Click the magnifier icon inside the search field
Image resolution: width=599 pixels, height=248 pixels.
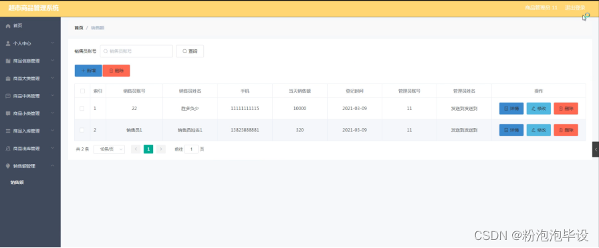coord(106,51)
